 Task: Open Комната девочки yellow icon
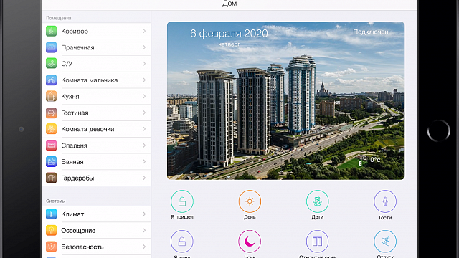pos(51,129)
